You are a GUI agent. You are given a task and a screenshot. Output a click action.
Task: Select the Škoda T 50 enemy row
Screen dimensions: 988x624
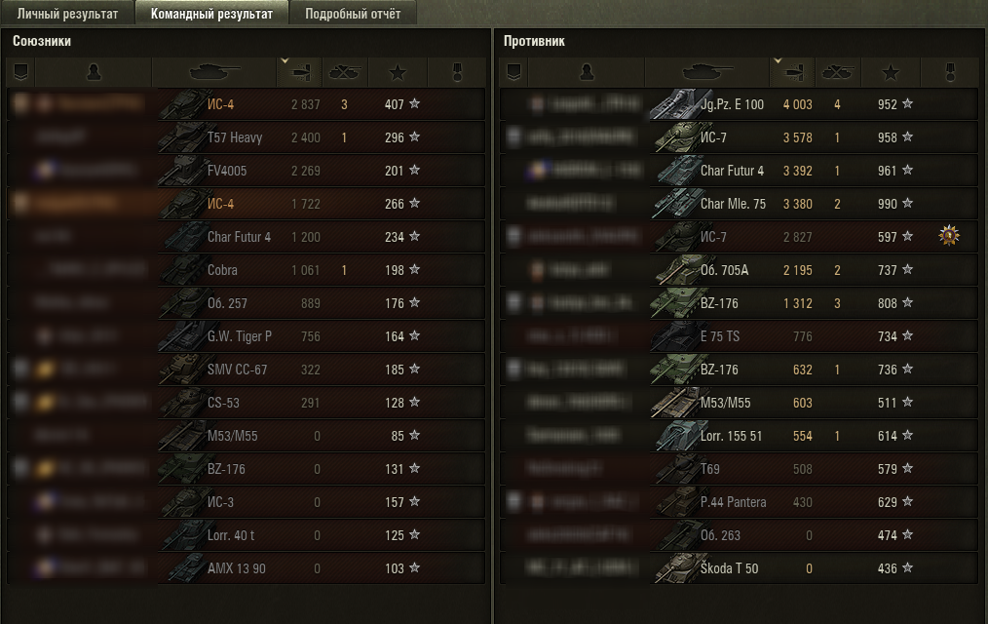coord(740,567)
